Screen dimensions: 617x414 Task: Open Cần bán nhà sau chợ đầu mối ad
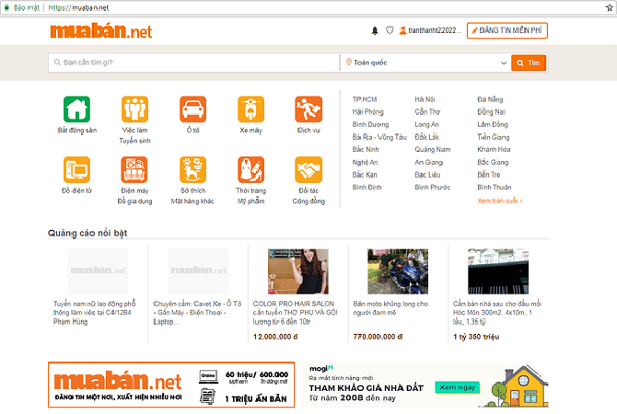click(x=497, y=313)
